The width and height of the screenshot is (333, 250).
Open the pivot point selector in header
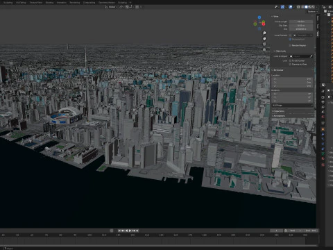point(121,7)
